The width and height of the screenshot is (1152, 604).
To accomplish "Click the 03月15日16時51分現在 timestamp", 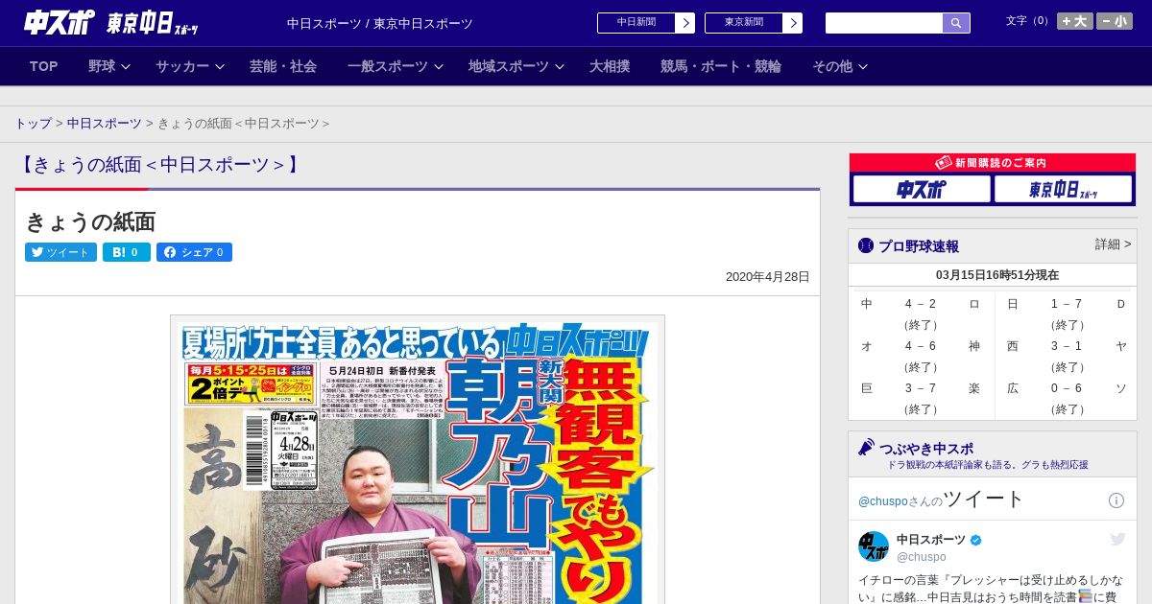I will [x=997, y=275].
